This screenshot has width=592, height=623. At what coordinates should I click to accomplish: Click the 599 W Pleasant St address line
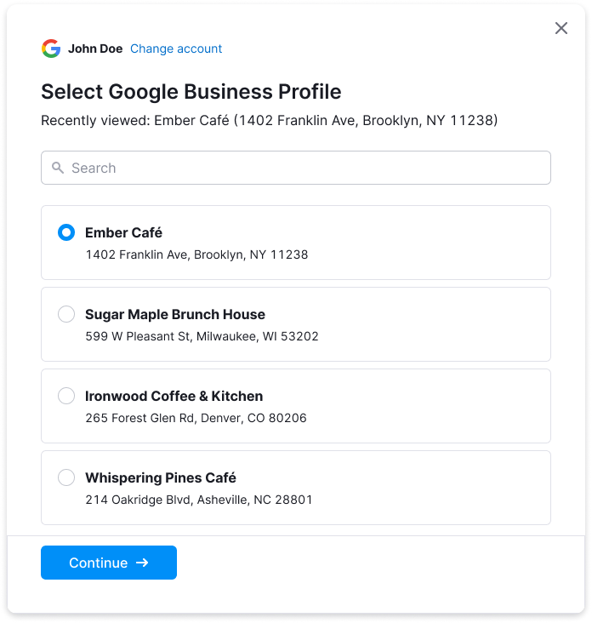(x=202, y=336)
